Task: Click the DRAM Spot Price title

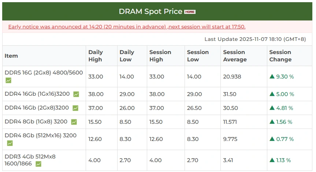Action: click(x=150, y=11)
